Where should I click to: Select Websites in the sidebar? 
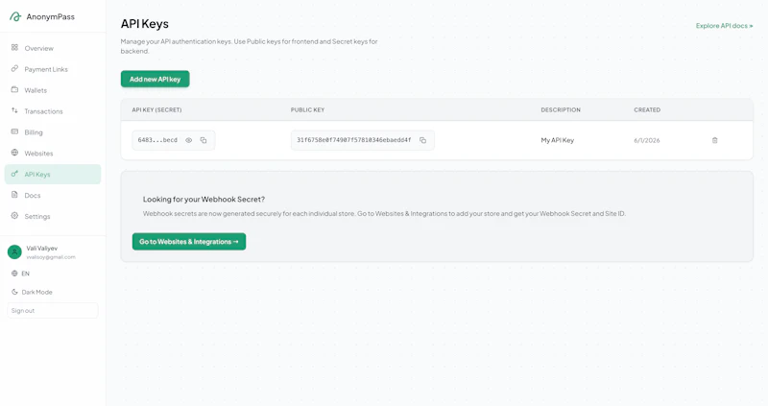click(53, 154)
